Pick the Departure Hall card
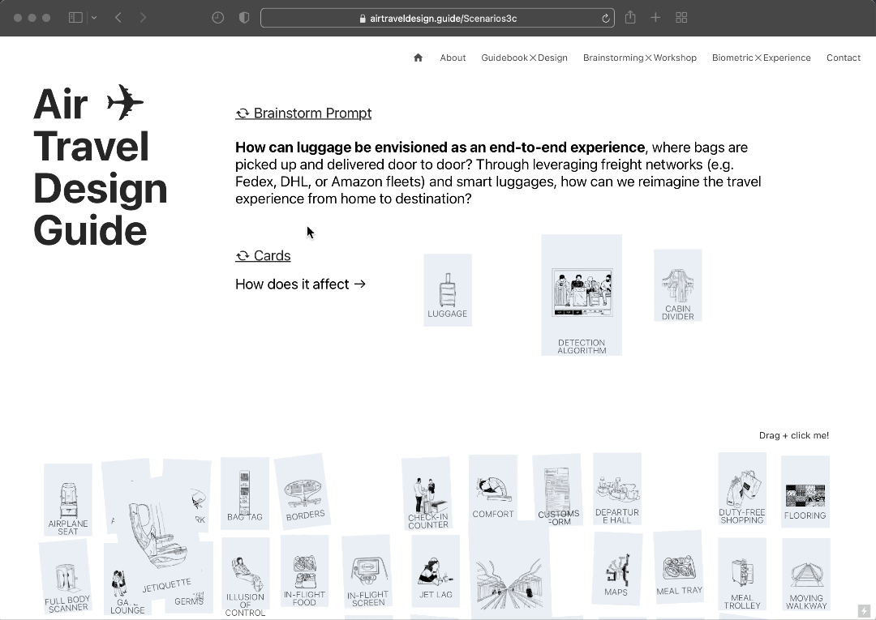876x620 pixels. (x=616, y=489)
